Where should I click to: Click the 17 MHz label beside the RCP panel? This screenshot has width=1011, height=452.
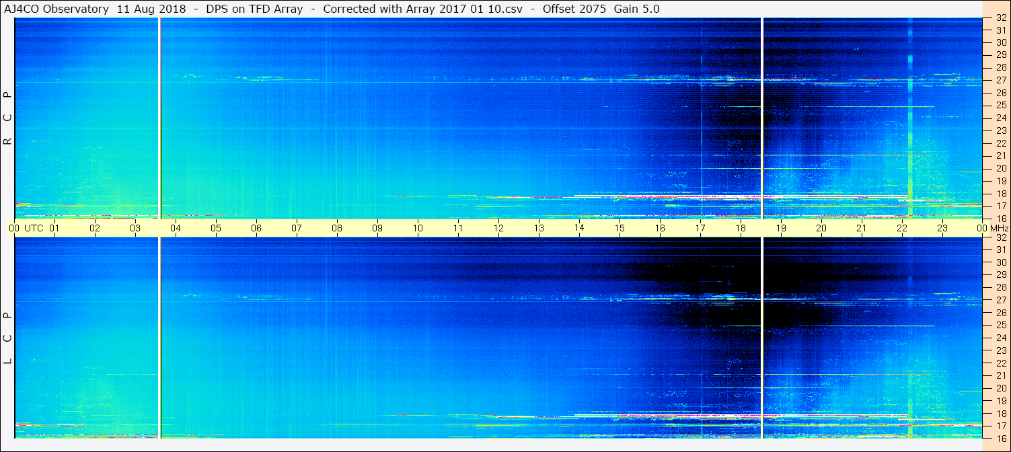coord(1000,206)
